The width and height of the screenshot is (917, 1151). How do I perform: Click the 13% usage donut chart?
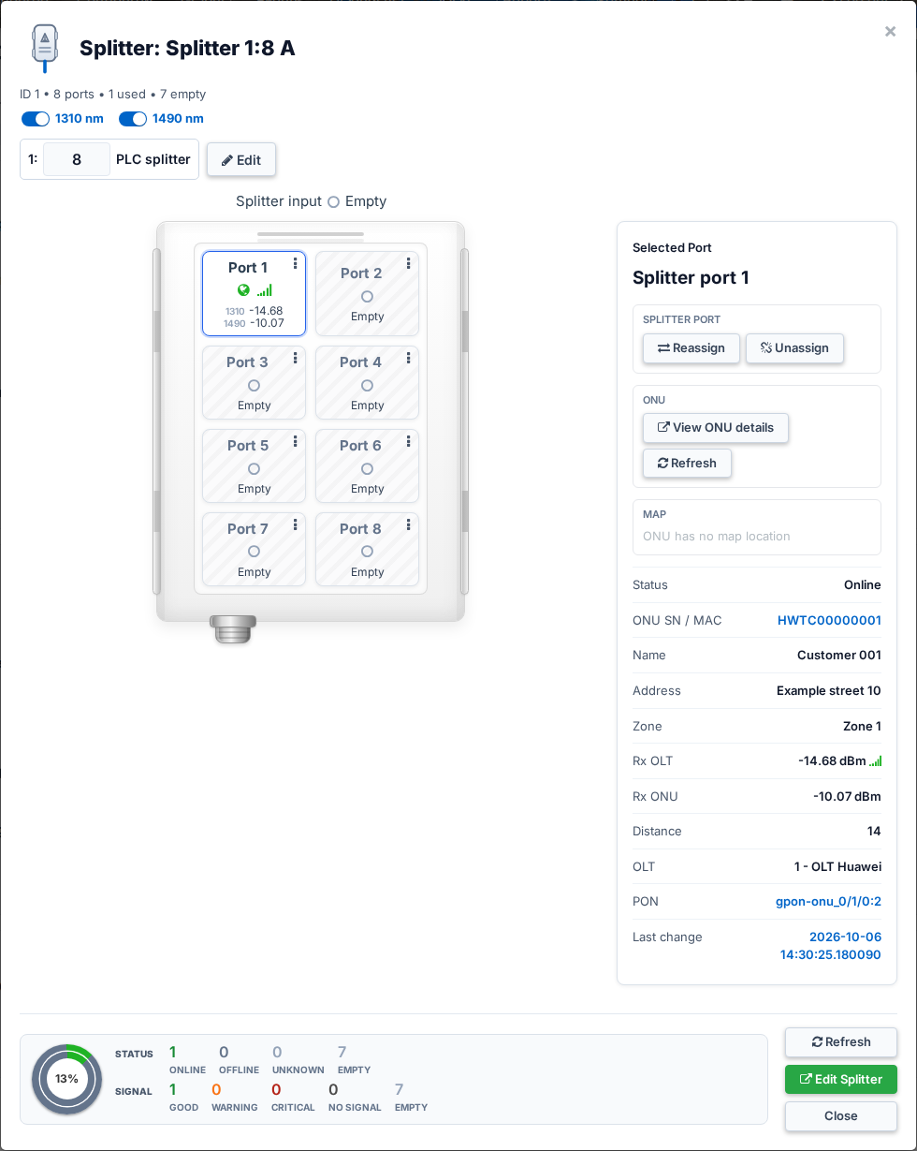pos(66,1079)
